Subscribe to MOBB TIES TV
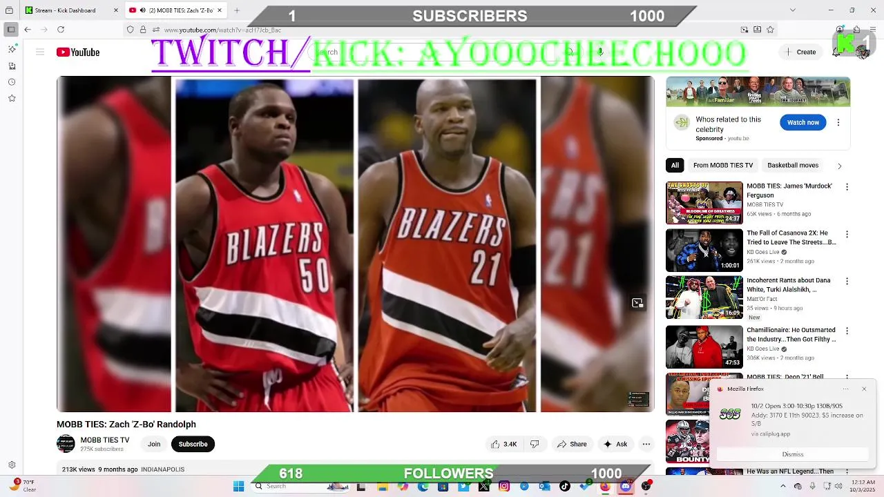 [193, 445]
